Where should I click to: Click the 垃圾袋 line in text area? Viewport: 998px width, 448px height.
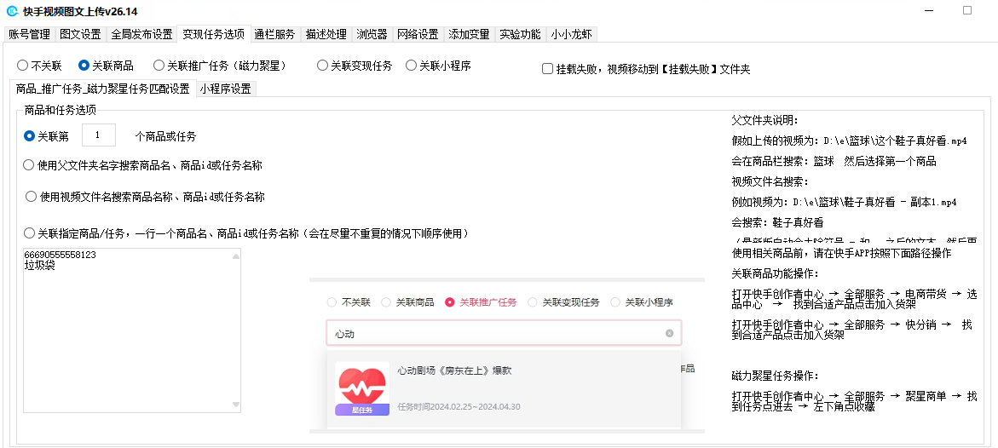click(x=39, y=266)
